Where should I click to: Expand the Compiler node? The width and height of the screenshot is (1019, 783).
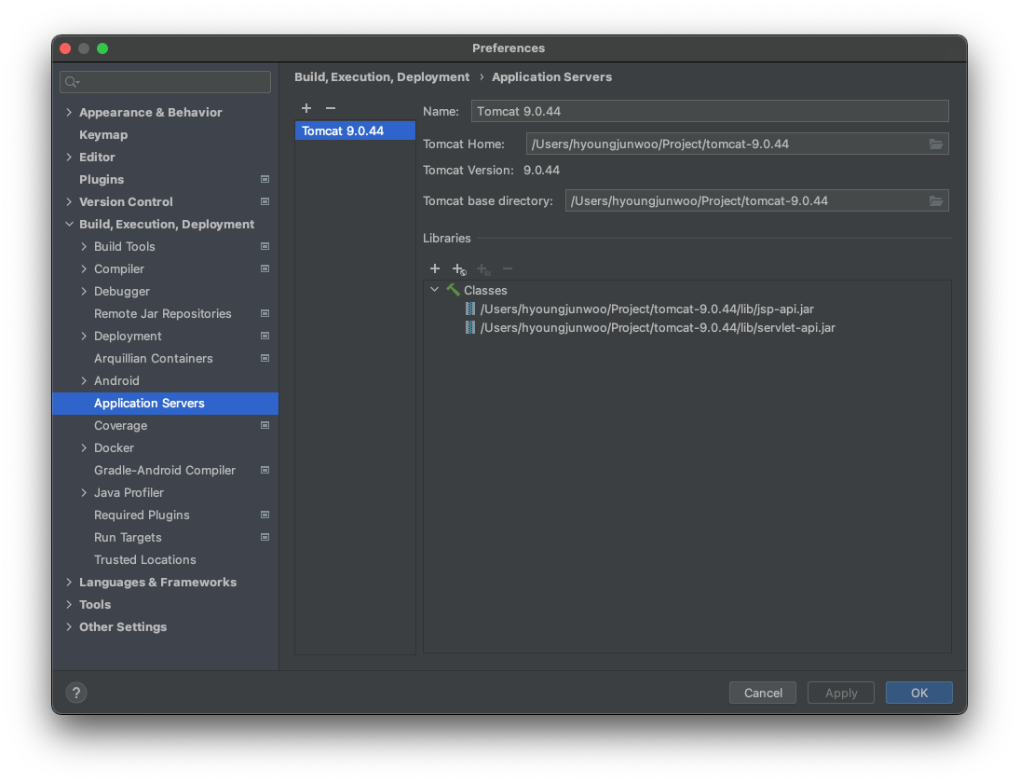(x=84, y=268)
